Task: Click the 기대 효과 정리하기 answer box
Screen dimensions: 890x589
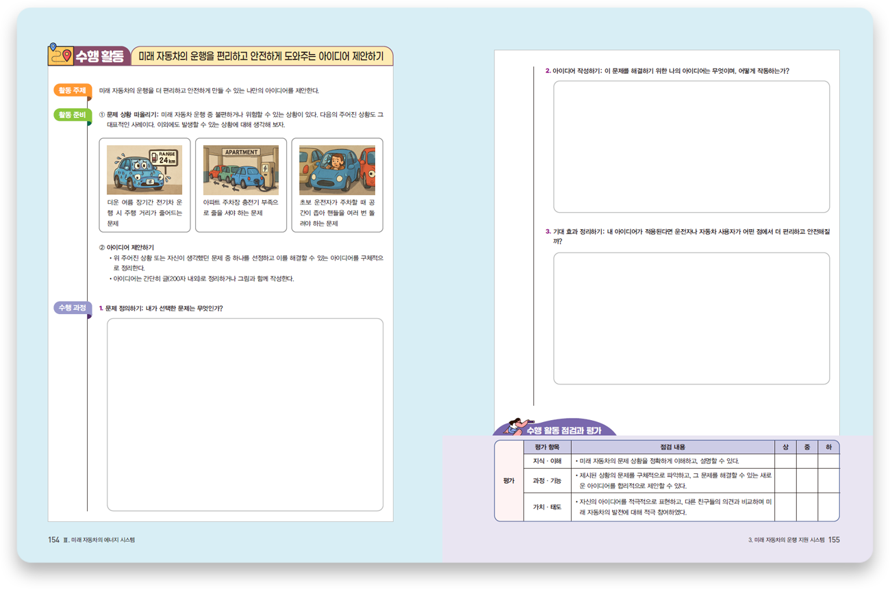Action: 691,318
